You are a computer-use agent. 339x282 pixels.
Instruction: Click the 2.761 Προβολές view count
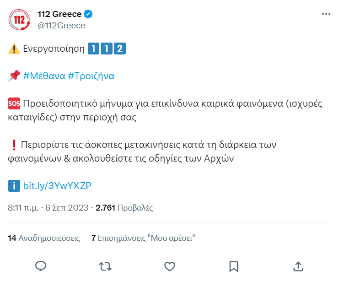[x=124, y=208]
